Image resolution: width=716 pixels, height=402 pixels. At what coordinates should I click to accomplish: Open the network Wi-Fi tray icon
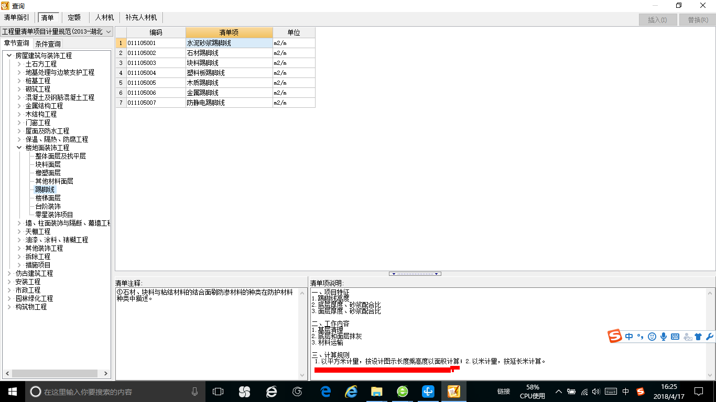coord(584,392)
